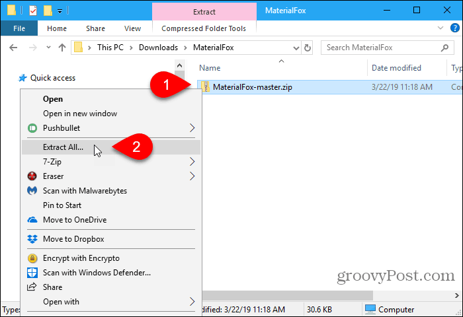The image size is (463, 317).
Task: Click Downloads in the address path
Action: (x=158, y=48)
